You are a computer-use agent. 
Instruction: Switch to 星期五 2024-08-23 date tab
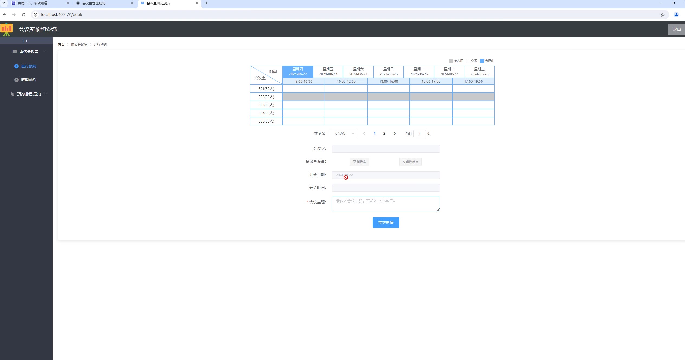(x=328, y=72)
